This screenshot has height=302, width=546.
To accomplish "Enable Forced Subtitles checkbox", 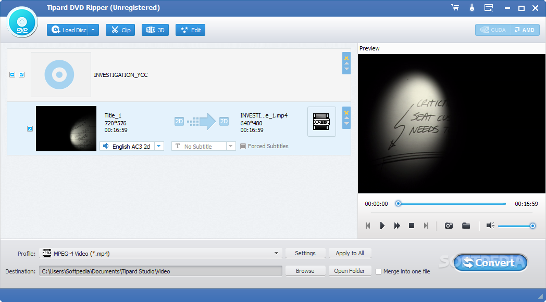I will (x=243, y=146).
